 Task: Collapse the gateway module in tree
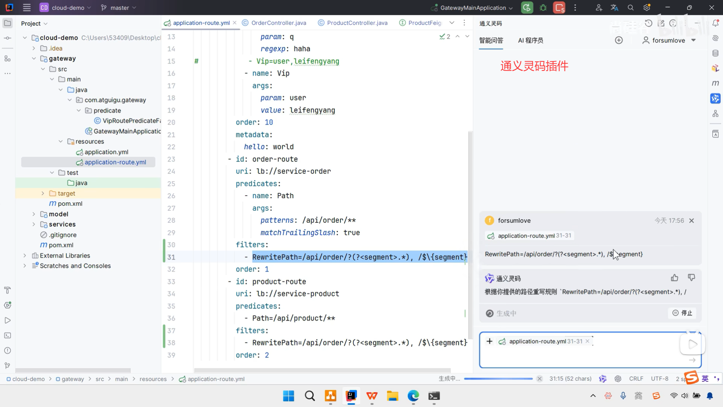(34, 58)
